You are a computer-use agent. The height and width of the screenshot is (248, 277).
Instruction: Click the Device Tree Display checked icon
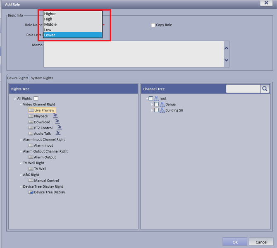31,192
